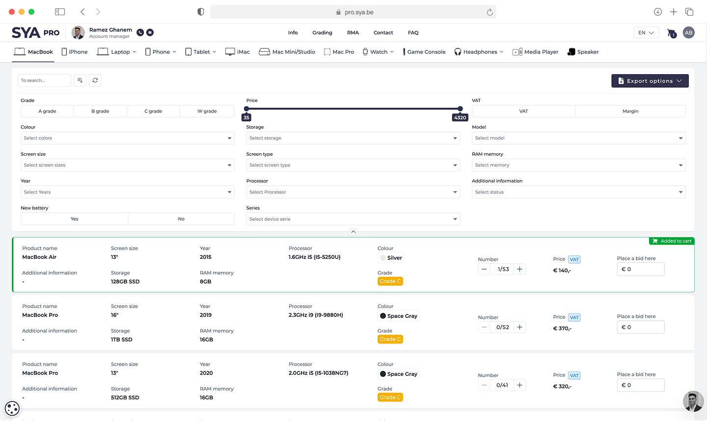
Task: Click the SYA PRO logo
Action: click(36, 32)
